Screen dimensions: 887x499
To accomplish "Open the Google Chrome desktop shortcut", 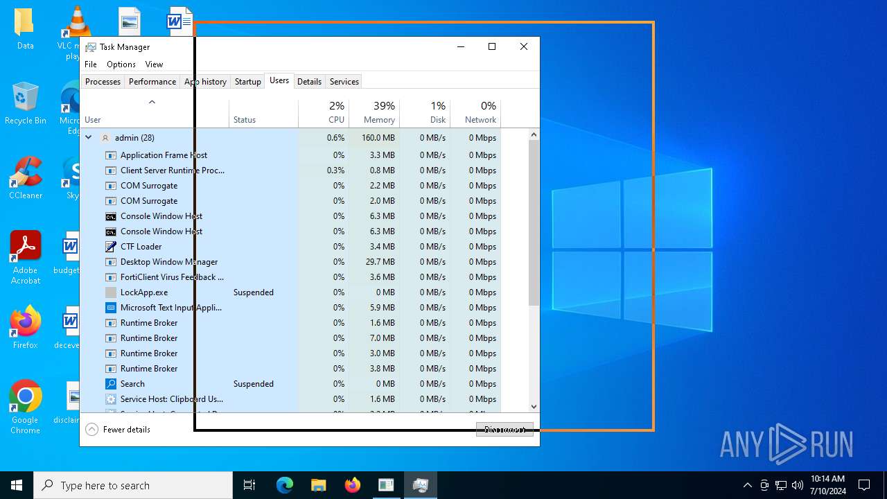I will [26, 408].
